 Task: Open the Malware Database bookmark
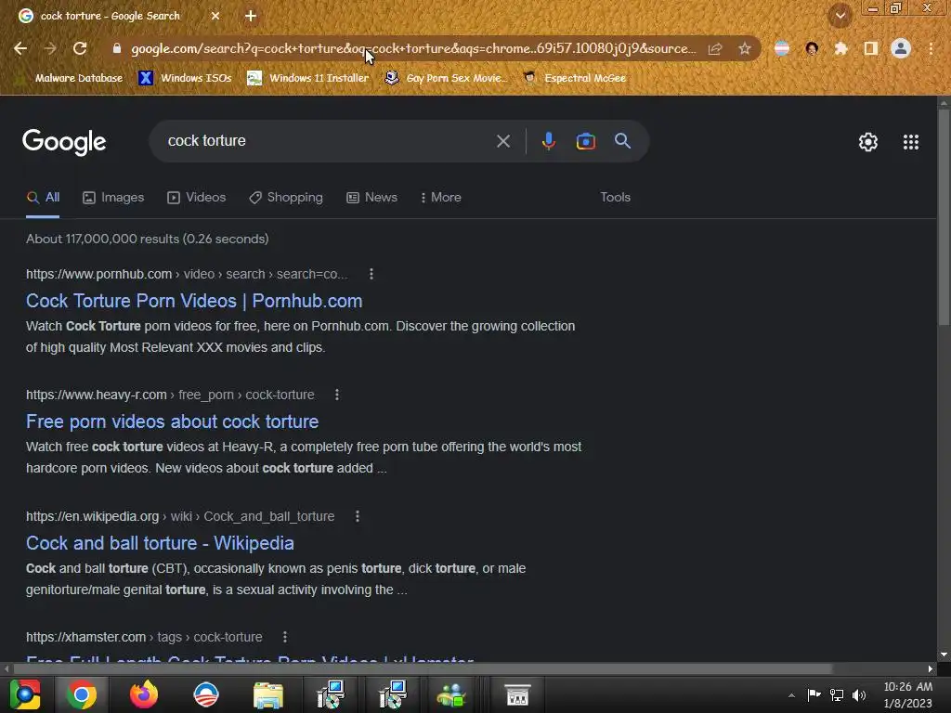pos(71,78)
